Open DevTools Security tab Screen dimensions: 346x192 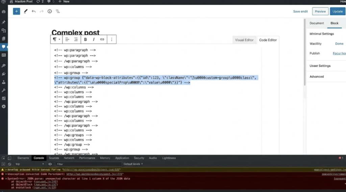139,158
